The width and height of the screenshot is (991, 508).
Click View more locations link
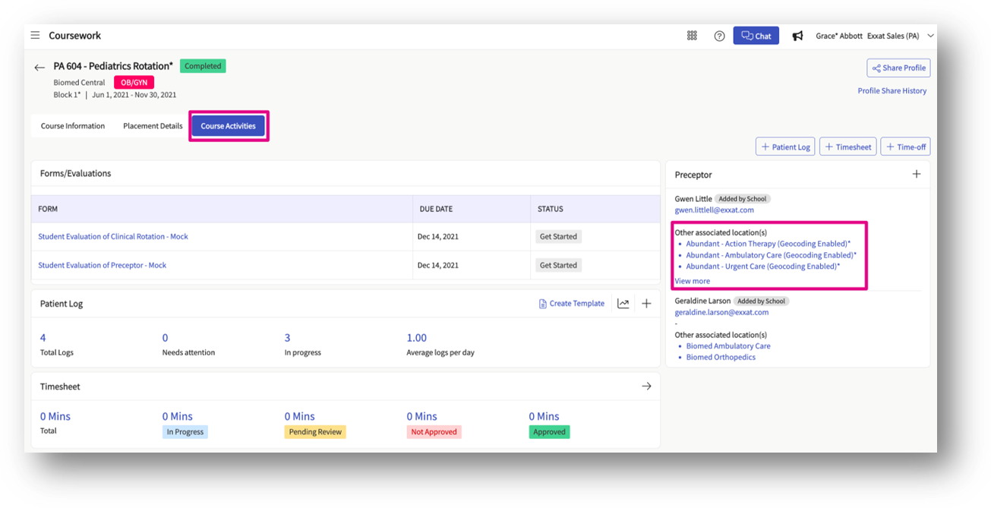693,281
